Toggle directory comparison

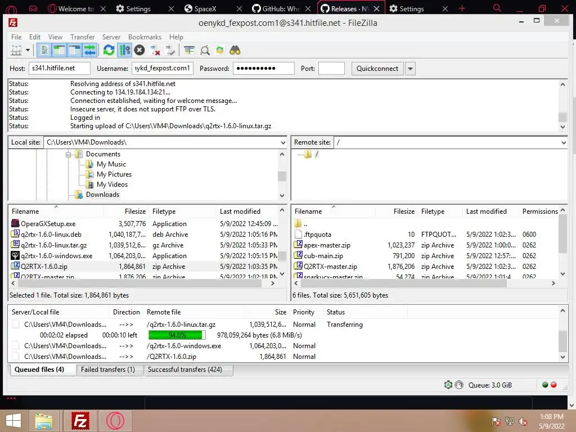(205, 50)
